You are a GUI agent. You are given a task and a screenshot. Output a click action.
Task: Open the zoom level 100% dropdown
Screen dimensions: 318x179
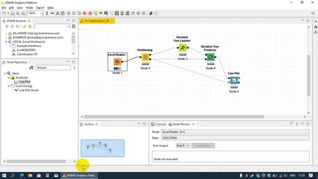[x=40, y=13]
